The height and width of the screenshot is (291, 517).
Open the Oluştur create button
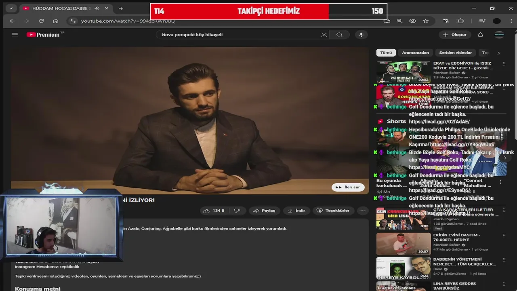(455, 35)
